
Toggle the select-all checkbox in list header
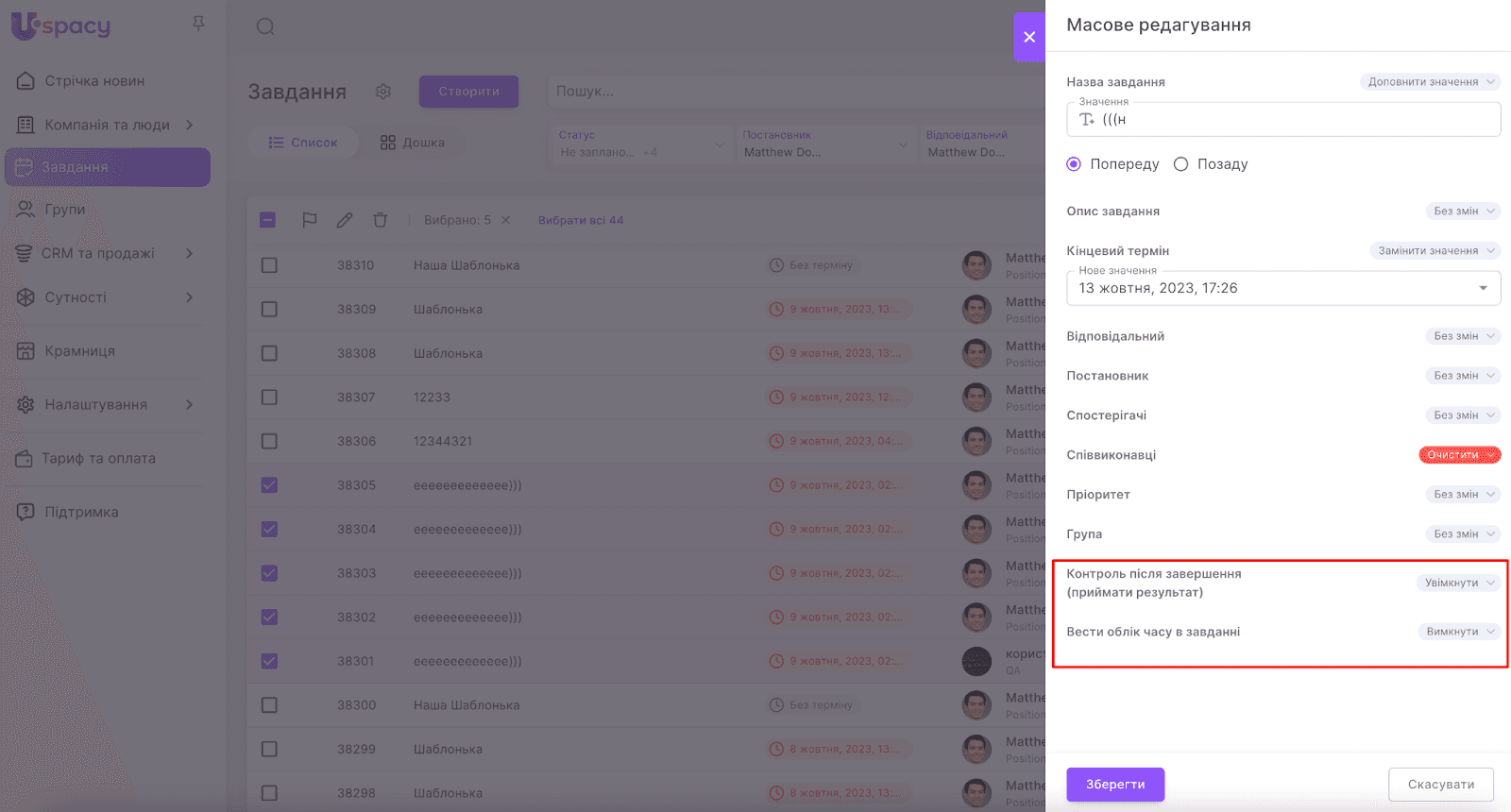(268, 220)
